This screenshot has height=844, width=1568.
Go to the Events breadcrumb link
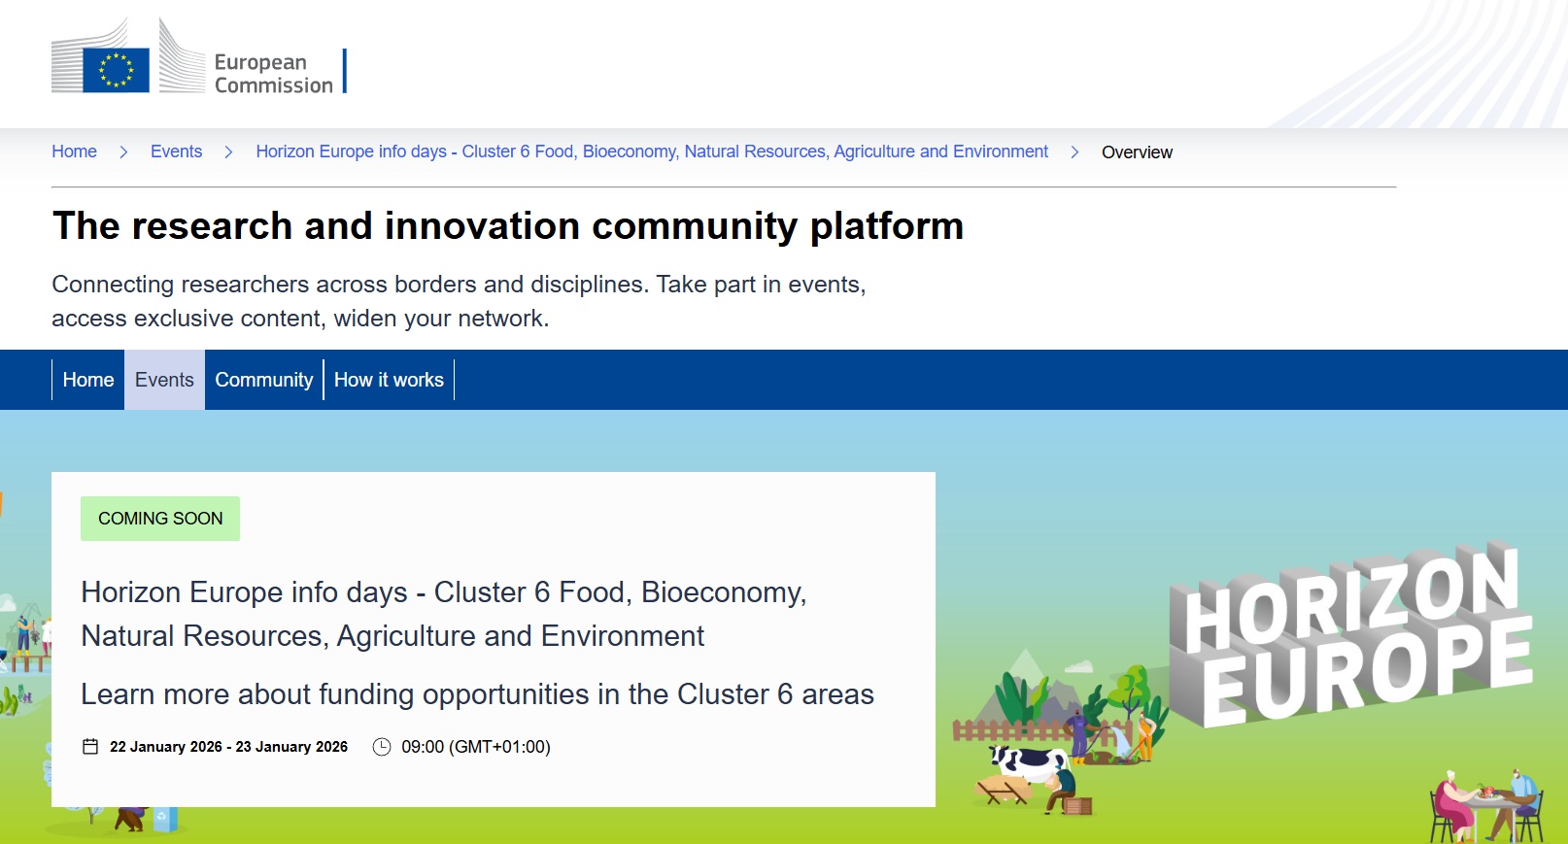click(x=176, y=152)
